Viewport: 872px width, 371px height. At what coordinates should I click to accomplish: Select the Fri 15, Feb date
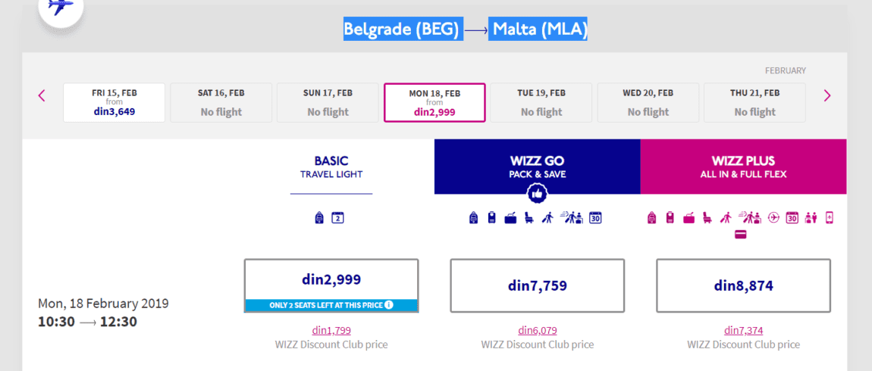tap(114, 103)
